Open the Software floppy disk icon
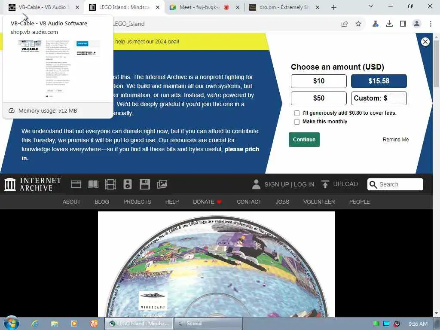440x330 pixels. 145,184
